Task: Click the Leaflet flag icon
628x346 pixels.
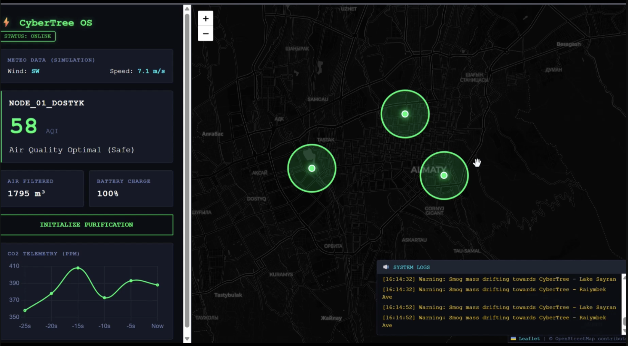Action: pos(513,339)
